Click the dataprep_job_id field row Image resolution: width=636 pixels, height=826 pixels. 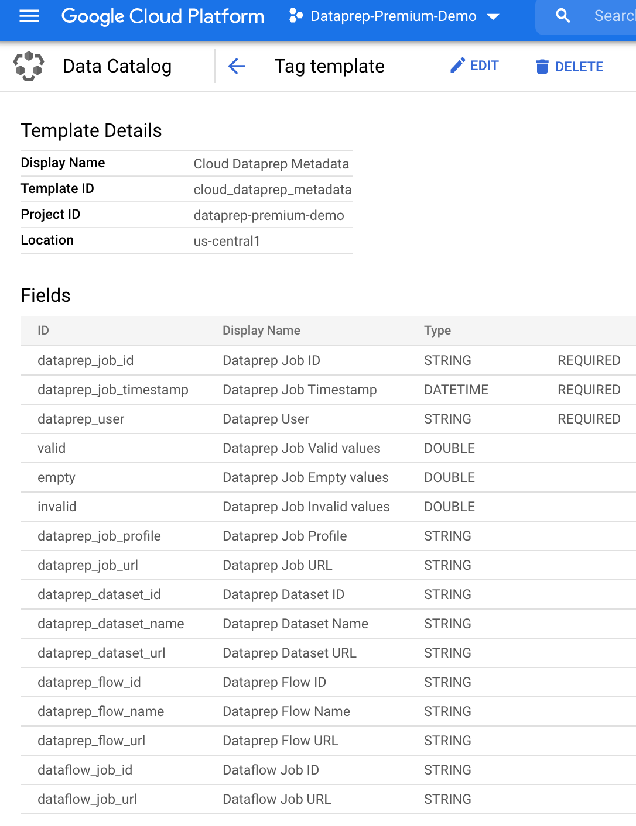[329, 360]
